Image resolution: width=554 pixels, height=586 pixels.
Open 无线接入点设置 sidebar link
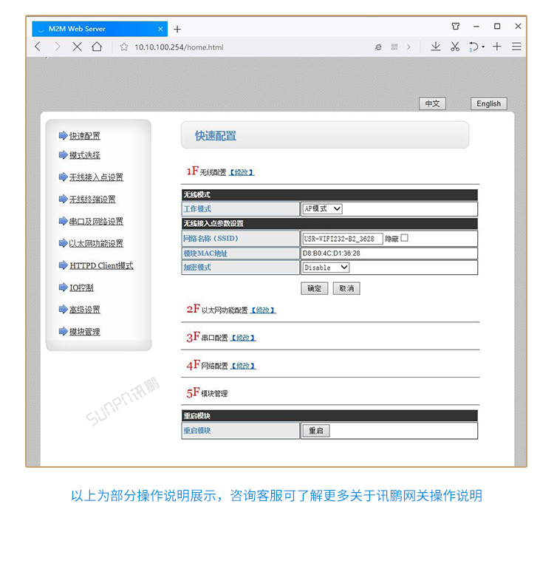[96, 177]
